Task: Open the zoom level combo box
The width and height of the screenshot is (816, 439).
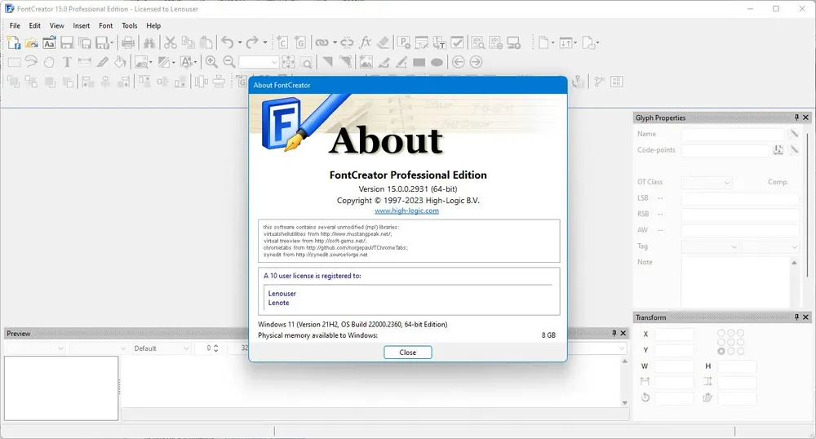Action: point(259,62)
